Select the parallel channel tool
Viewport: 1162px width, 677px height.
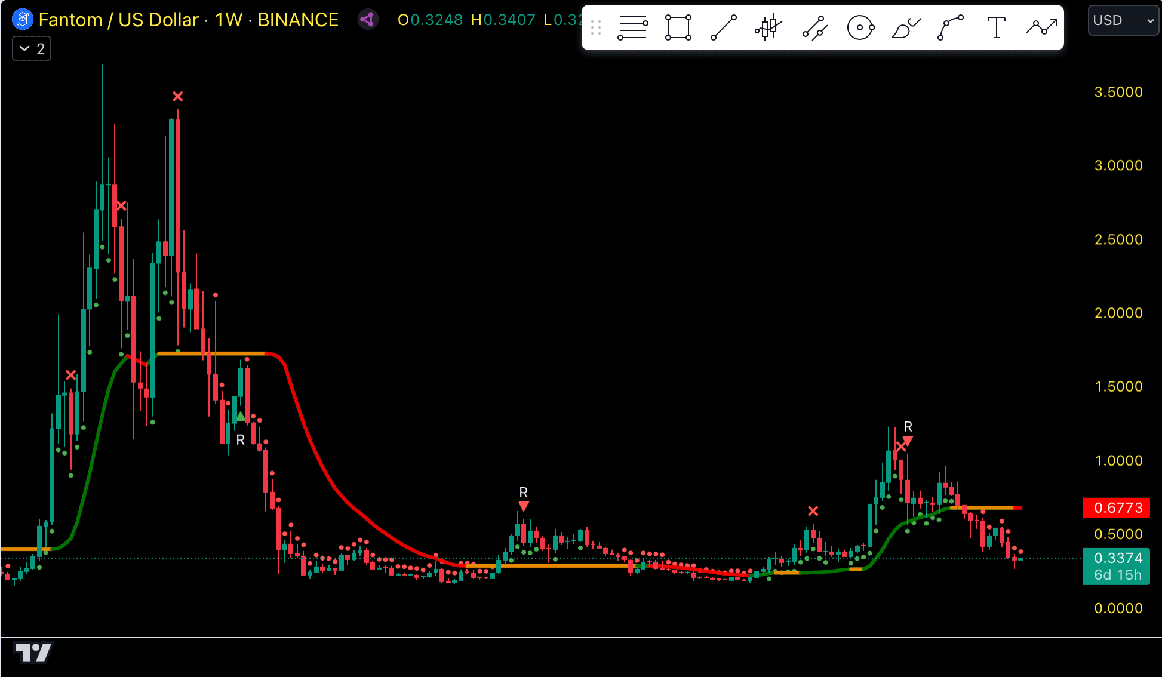pos(814,27)
